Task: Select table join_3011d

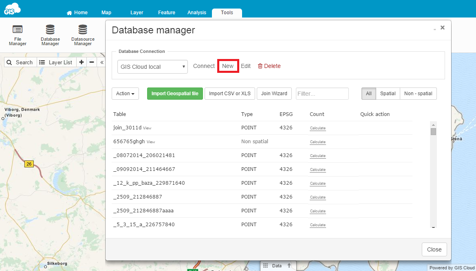Action: pyautogui.click(x=128, y=128)
